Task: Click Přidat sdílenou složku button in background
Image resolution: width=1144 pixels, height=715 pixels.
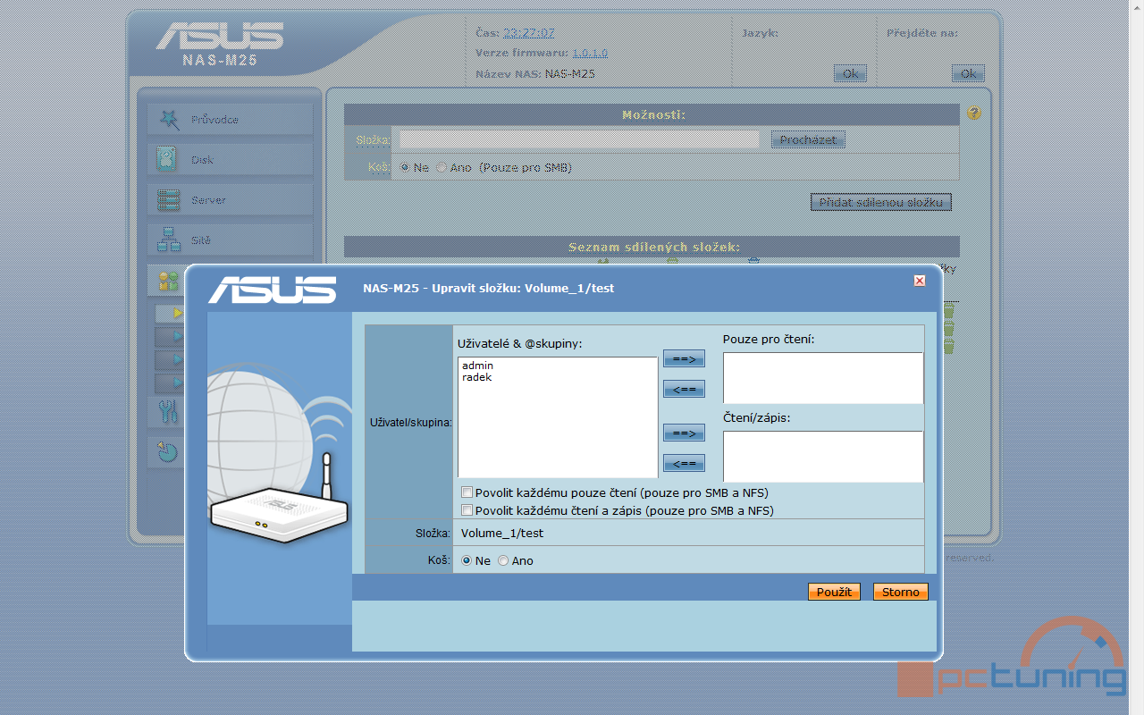Action: (x=881, y=202)
